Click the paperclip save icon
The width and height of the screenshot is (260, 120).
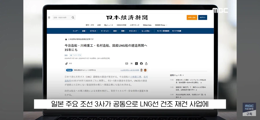click(x=66, y=63)
